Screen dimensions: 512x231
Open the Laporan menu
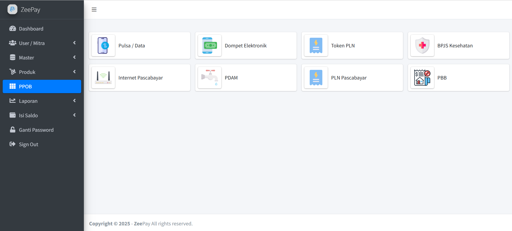42,101
